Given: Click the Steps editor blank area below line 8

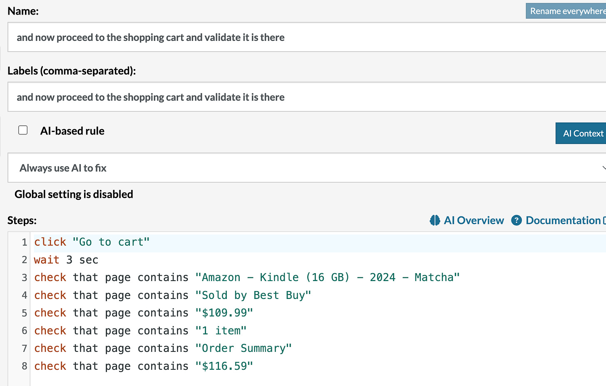Looking at the screenshot, I should pos(291,380).
